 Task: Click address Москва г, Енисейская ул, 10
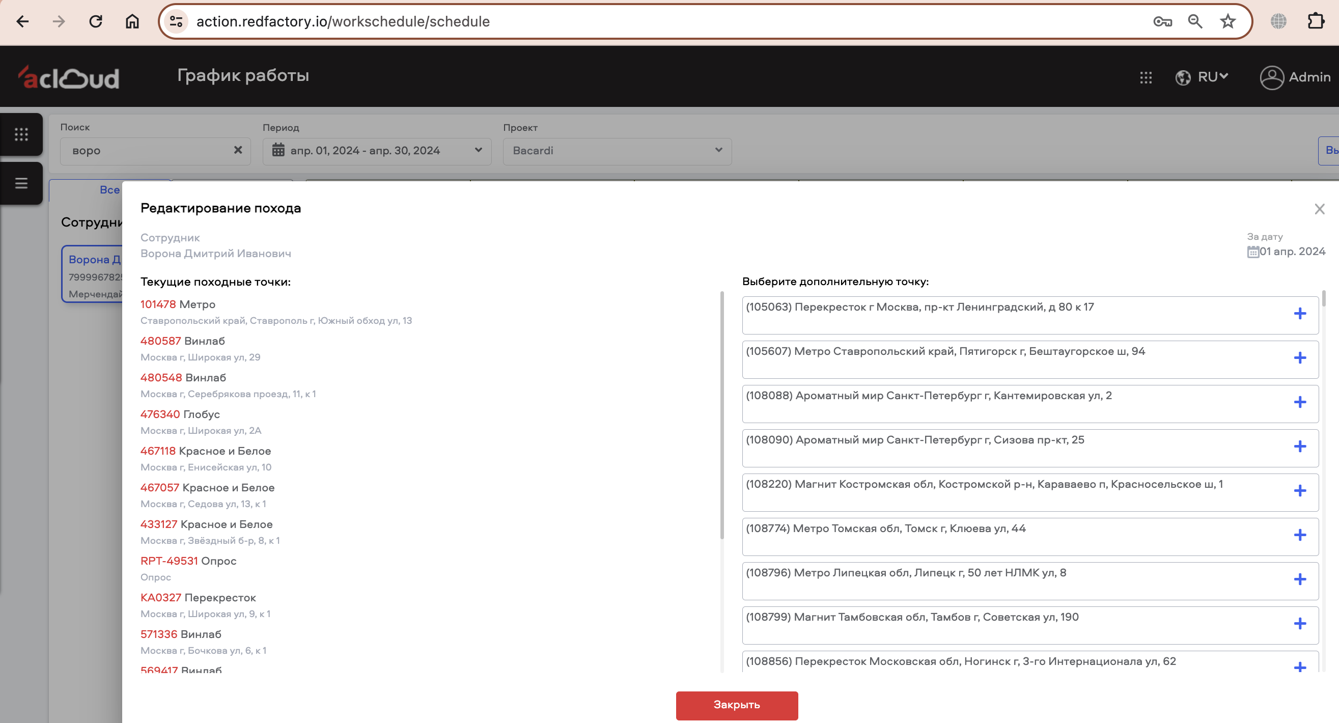pyautogui.click(x=206, y=467)
